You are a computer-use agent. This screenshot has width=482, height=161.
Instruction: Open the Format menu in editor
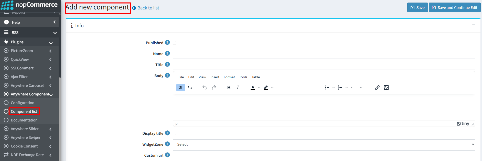229,77
